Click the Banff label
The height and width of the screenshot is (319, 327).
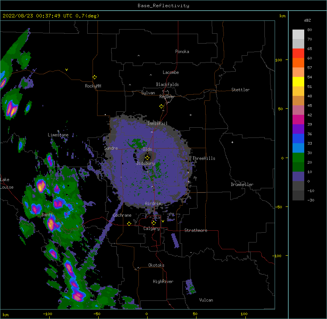[47, 215]
